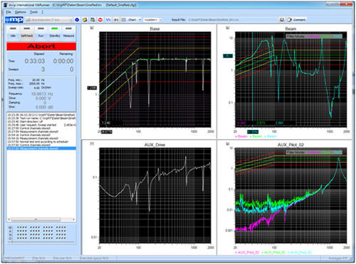Click Beam chart frequency cursor label

253,132
